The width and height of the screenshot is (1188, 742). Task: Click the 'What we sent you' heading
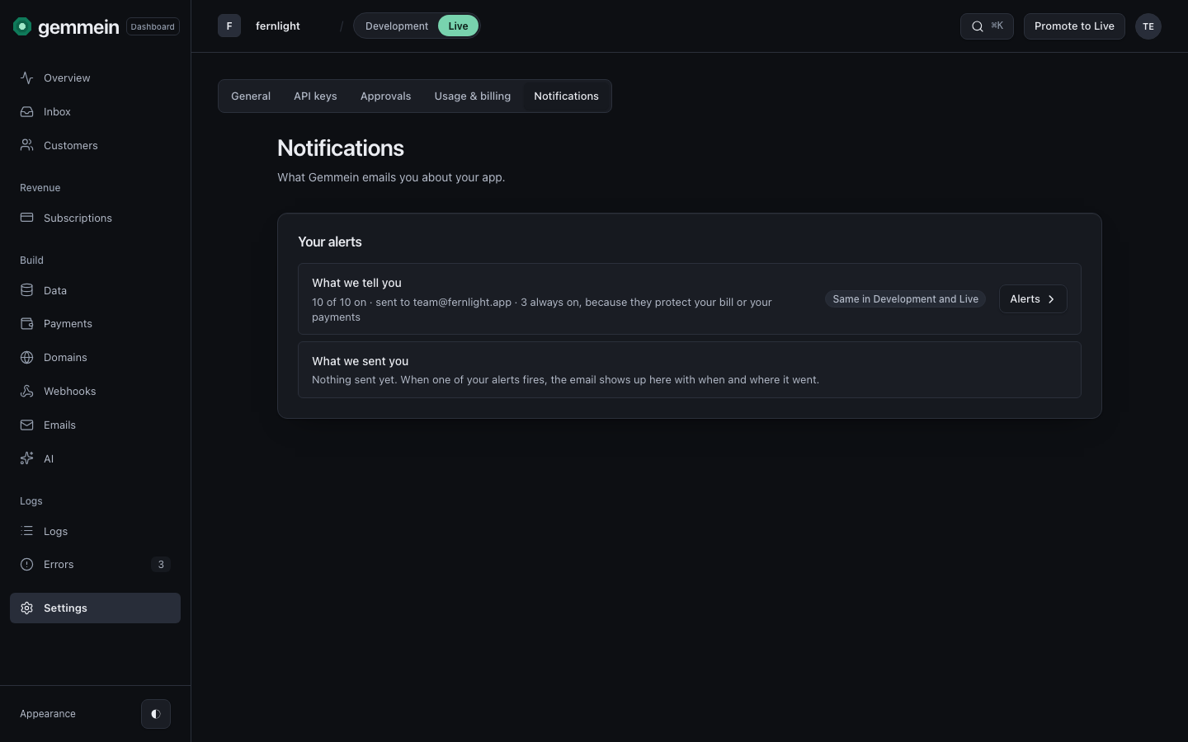click(x=360, y=361)
